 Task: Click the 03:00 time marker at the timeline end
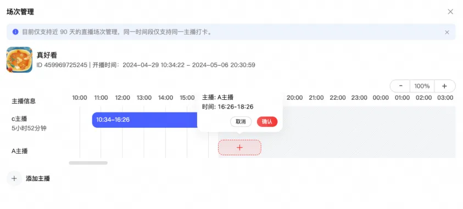pos(445,98)
